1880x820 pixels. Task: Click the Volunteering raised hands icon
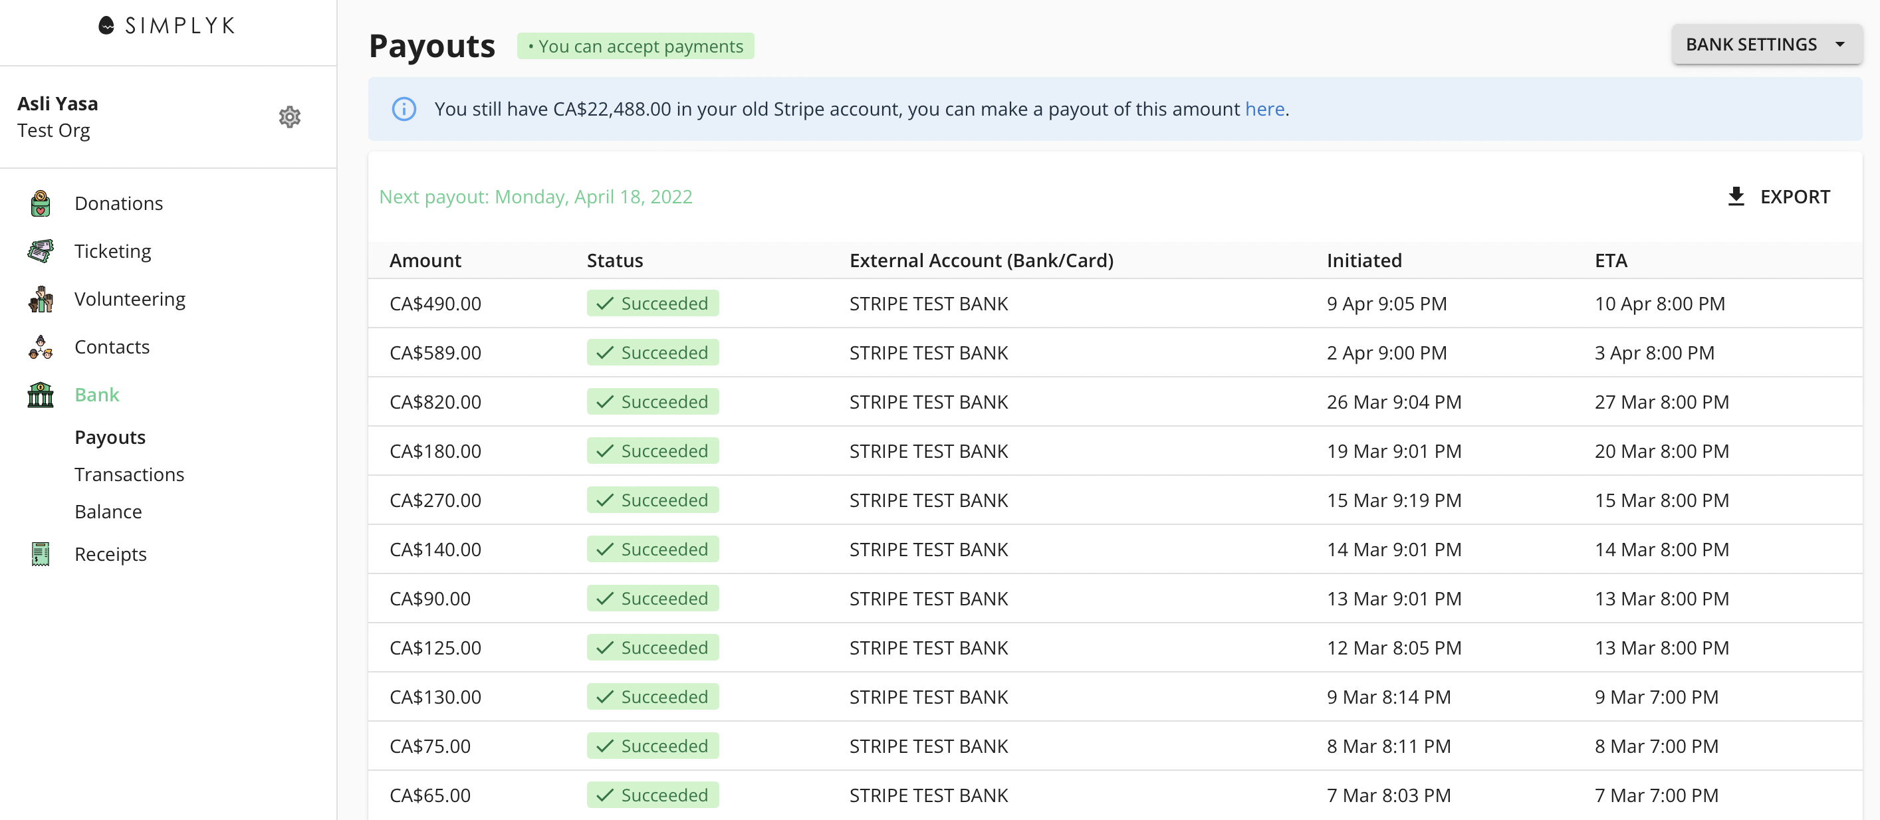(41, 299)
